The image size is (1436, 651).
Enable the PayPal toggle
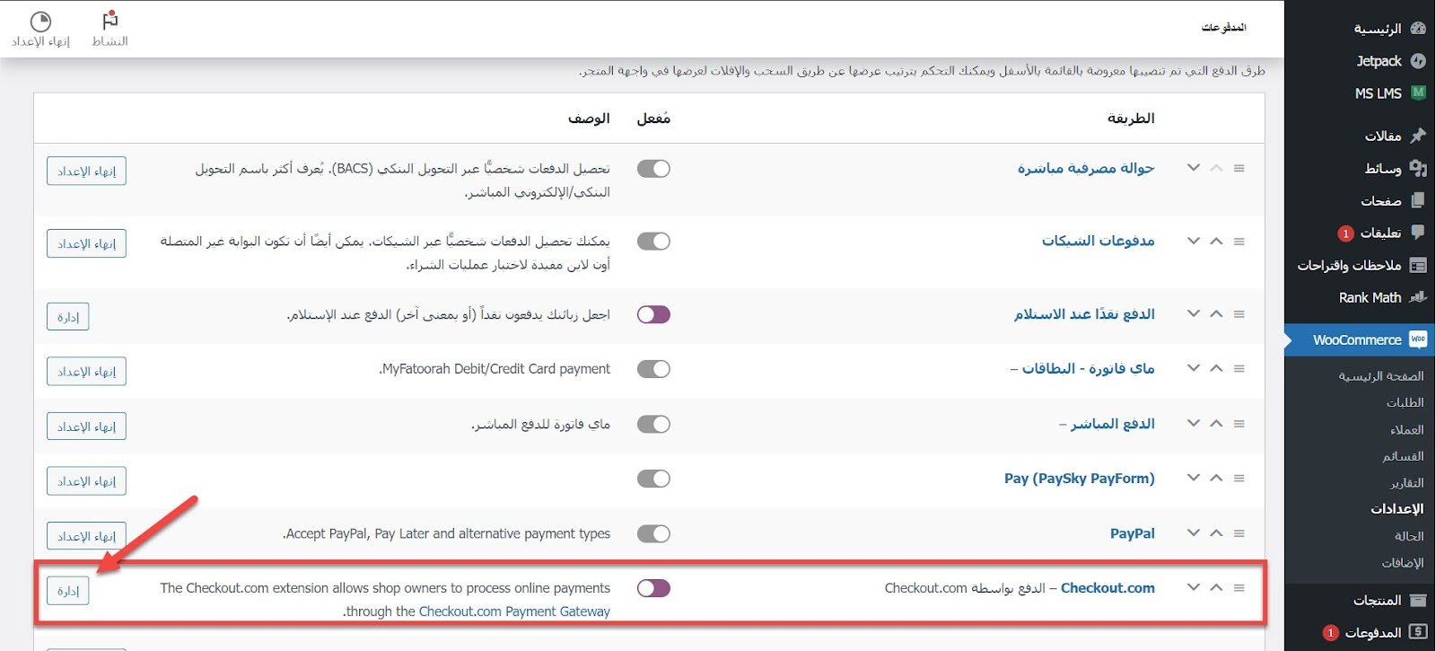(x=653, y=533)
